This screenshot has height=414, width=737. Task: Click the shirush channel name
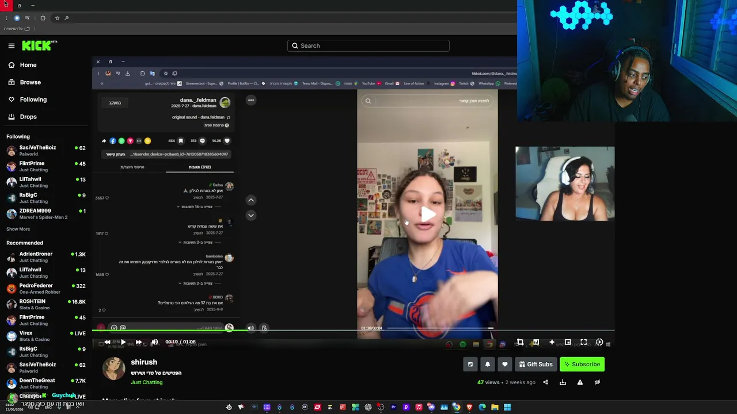click(x=144, y=362)
